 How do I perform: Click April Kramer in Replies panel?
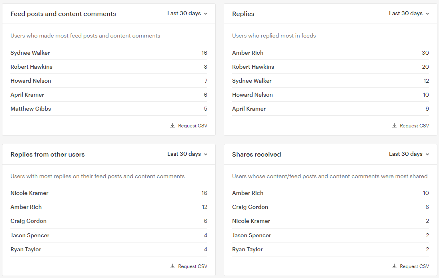tap(249, 109)
